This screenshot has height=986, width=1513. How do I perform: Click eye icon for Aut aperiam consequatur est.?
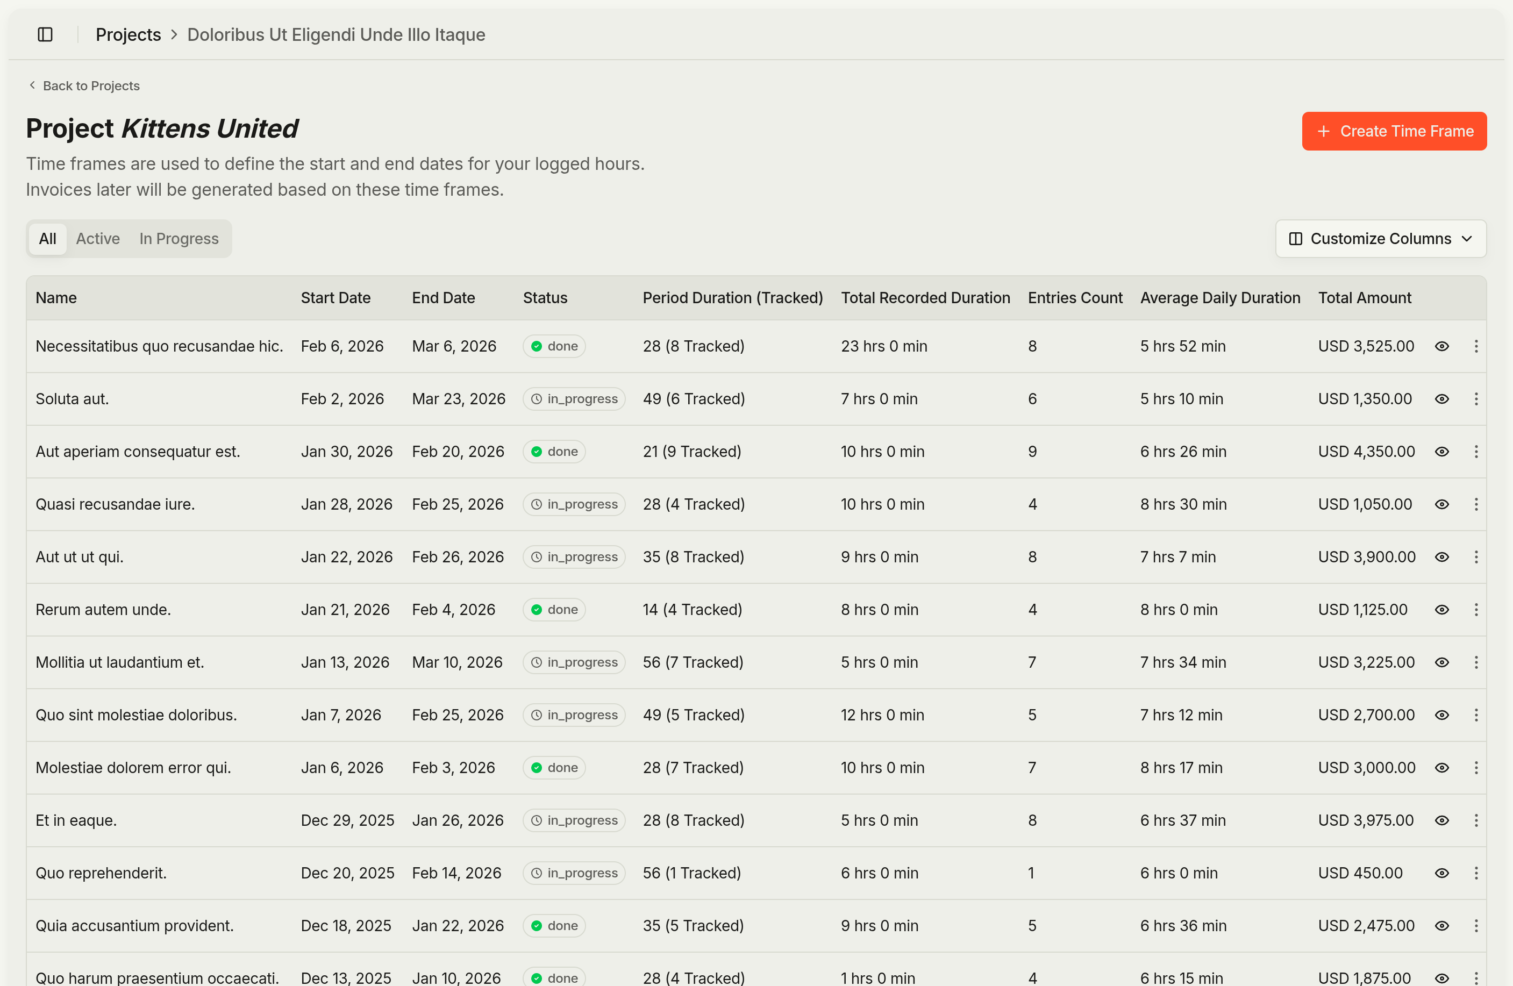coord(1442,452)
